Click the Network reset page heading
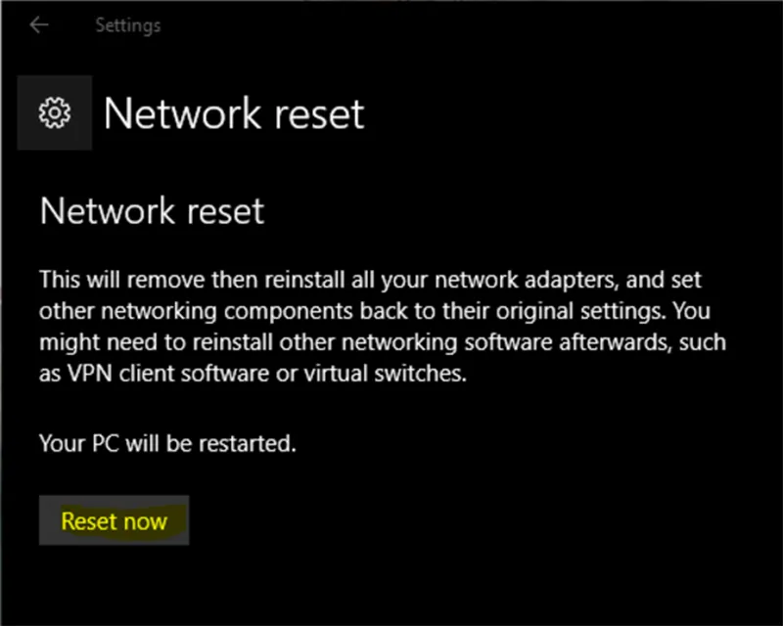Image resolution: width=783 pixels, height=626 pixels. (x=233, y=113)
